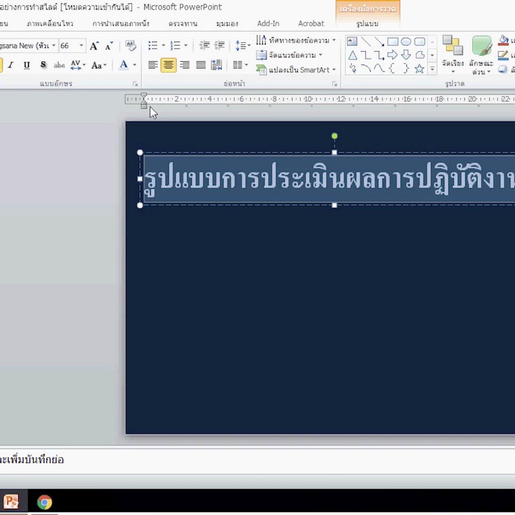Open Quick Styles (ลักษณะด่วน) gallery
This screenshot has width=515, height=515.
481,55
